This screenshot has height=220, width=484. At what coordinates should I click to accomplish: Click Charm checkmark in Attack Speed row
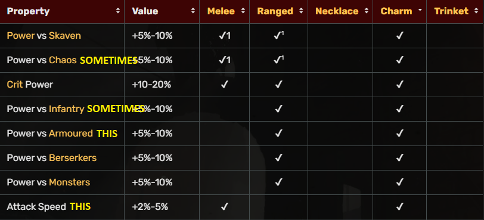[x=400, y=206]
